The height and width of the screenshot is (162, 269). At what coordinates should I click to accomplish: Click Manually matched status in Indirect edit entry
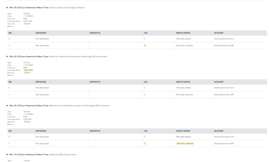point(184,46)
